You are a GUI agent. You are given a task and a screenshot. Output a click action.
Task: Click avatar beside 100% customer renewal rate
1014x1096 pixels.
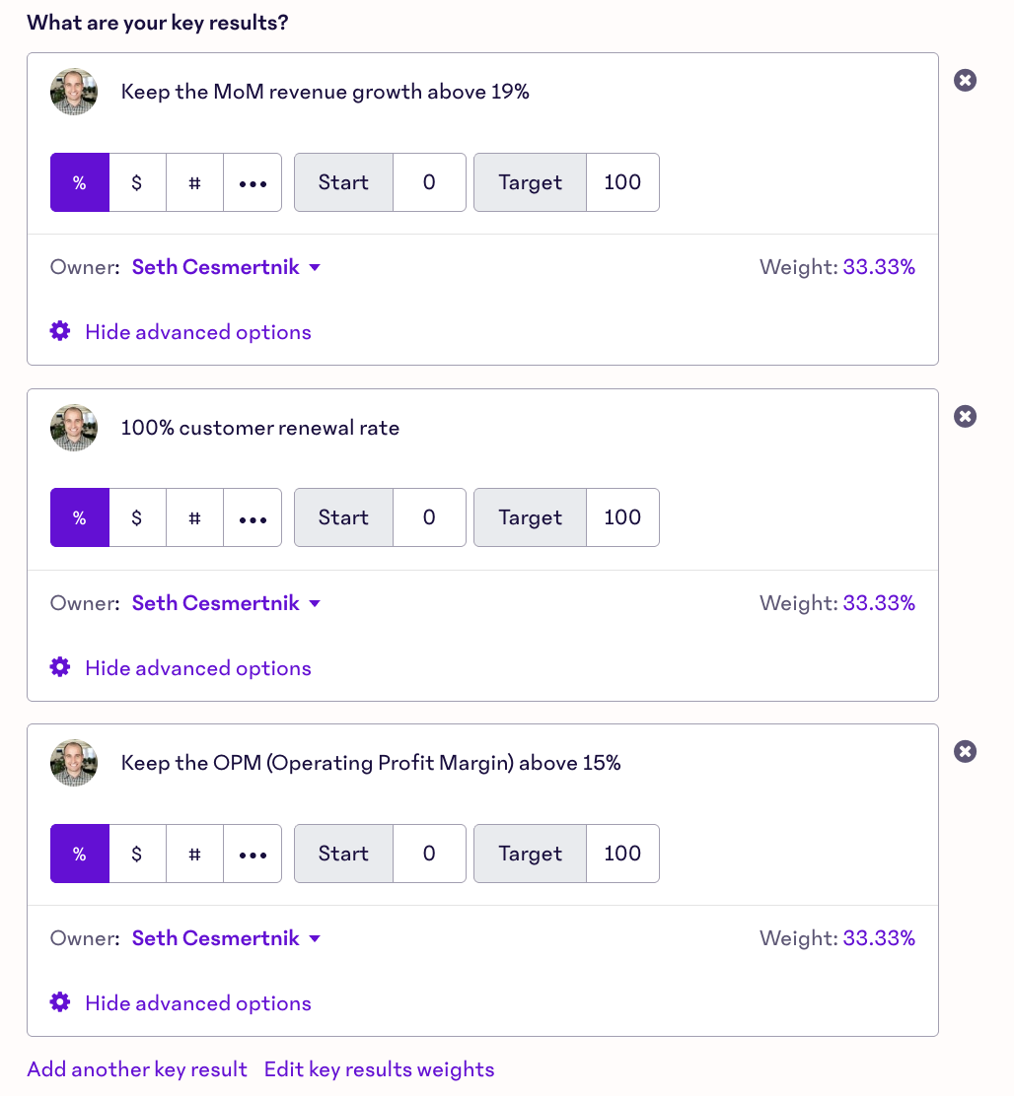click(74, 428)
